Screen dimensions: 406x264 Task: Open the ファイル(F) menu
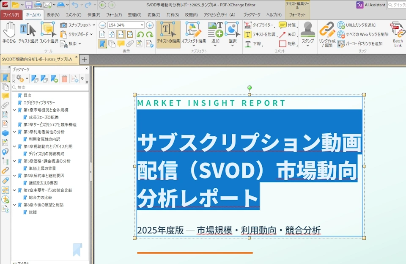[x=11, y=15]
